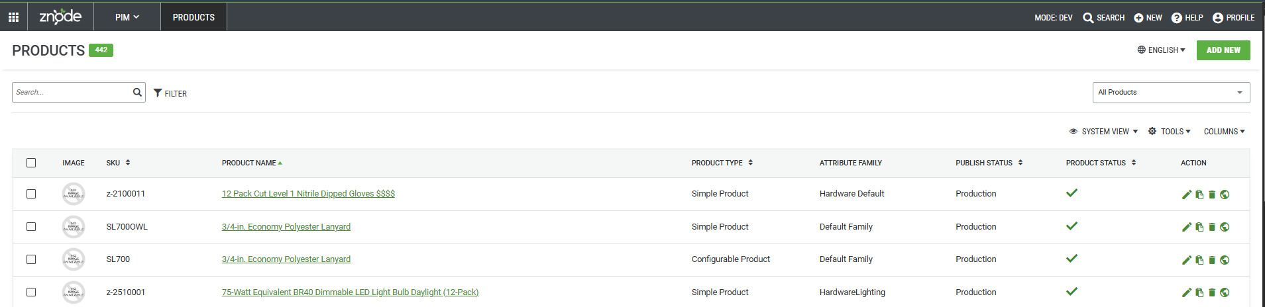Image resolution: width=1265 pixels, height=307 pixels.
Task: Click the search magnifier icon in the search box
Action: click(x=137, y=92)
